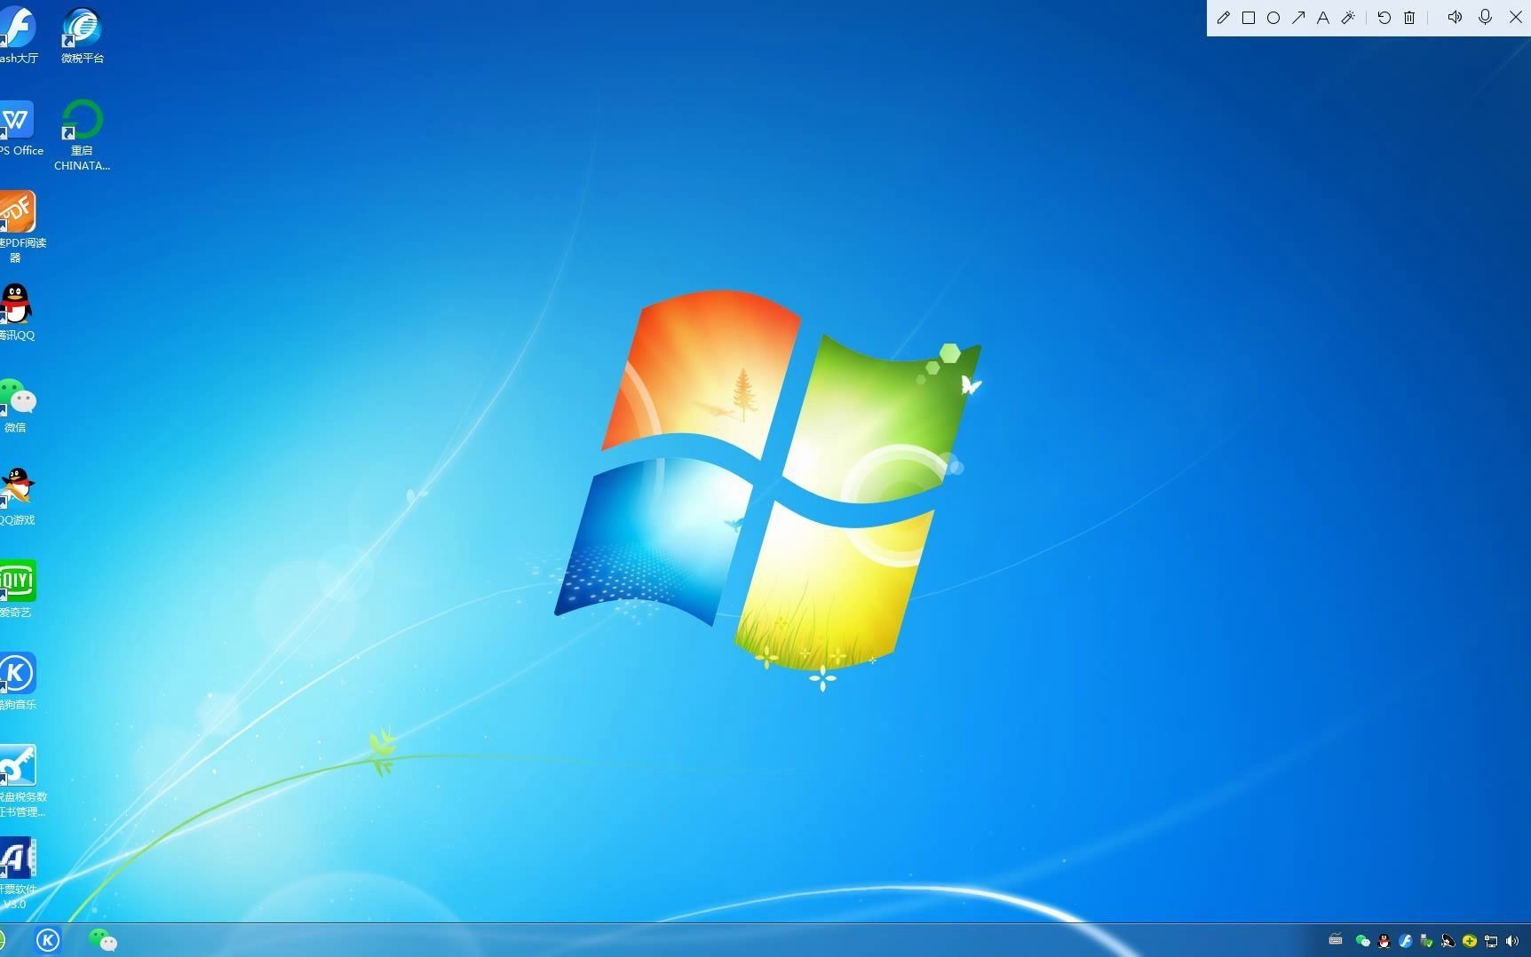This screenshot has width=1531, height=957.
Task: Click the trash icon to clear annotations
Action: [1409, 18]
